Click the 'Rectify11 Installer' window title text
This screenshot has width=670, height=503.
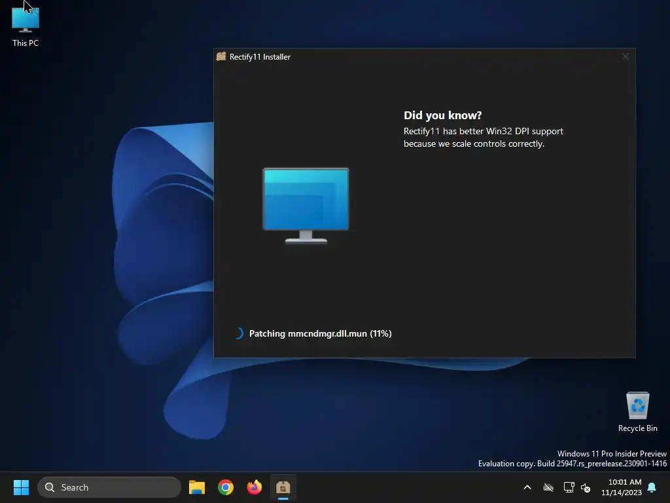click(x=260, y=57)
